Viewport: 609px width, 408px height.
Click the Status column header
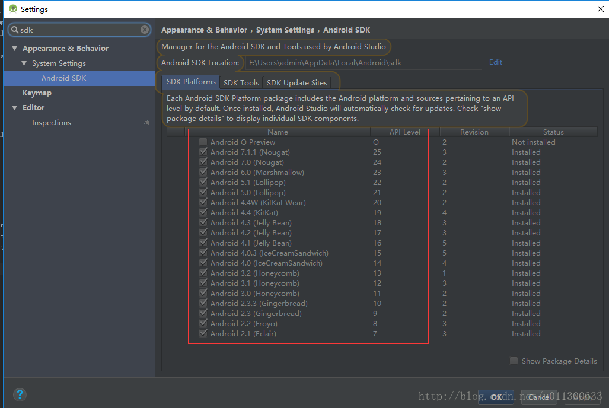pos(553,132)
